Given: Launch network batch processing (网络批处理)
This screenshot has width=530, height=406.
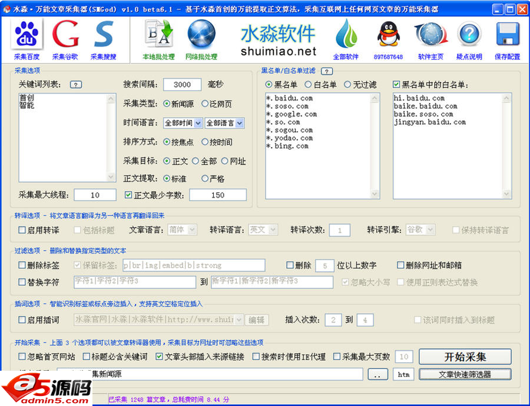Looking at the screenshot, I should (201, 39).
